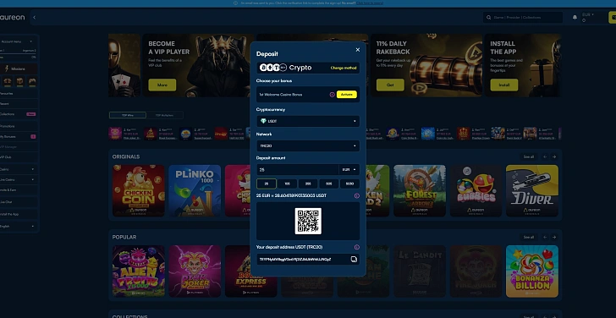
Task: Open the notifications bell
Action: click(575, 17)
